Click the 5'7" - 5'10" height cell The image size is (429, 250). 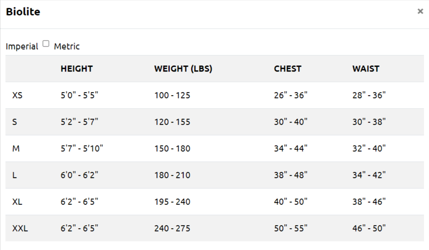coord(82,148)
